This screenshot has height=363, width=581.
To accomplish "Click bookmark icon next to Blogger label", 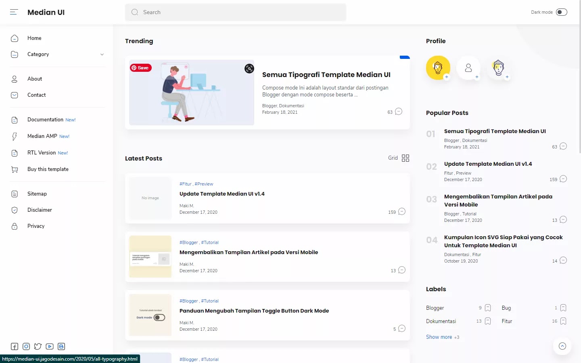I will point(488,308).
